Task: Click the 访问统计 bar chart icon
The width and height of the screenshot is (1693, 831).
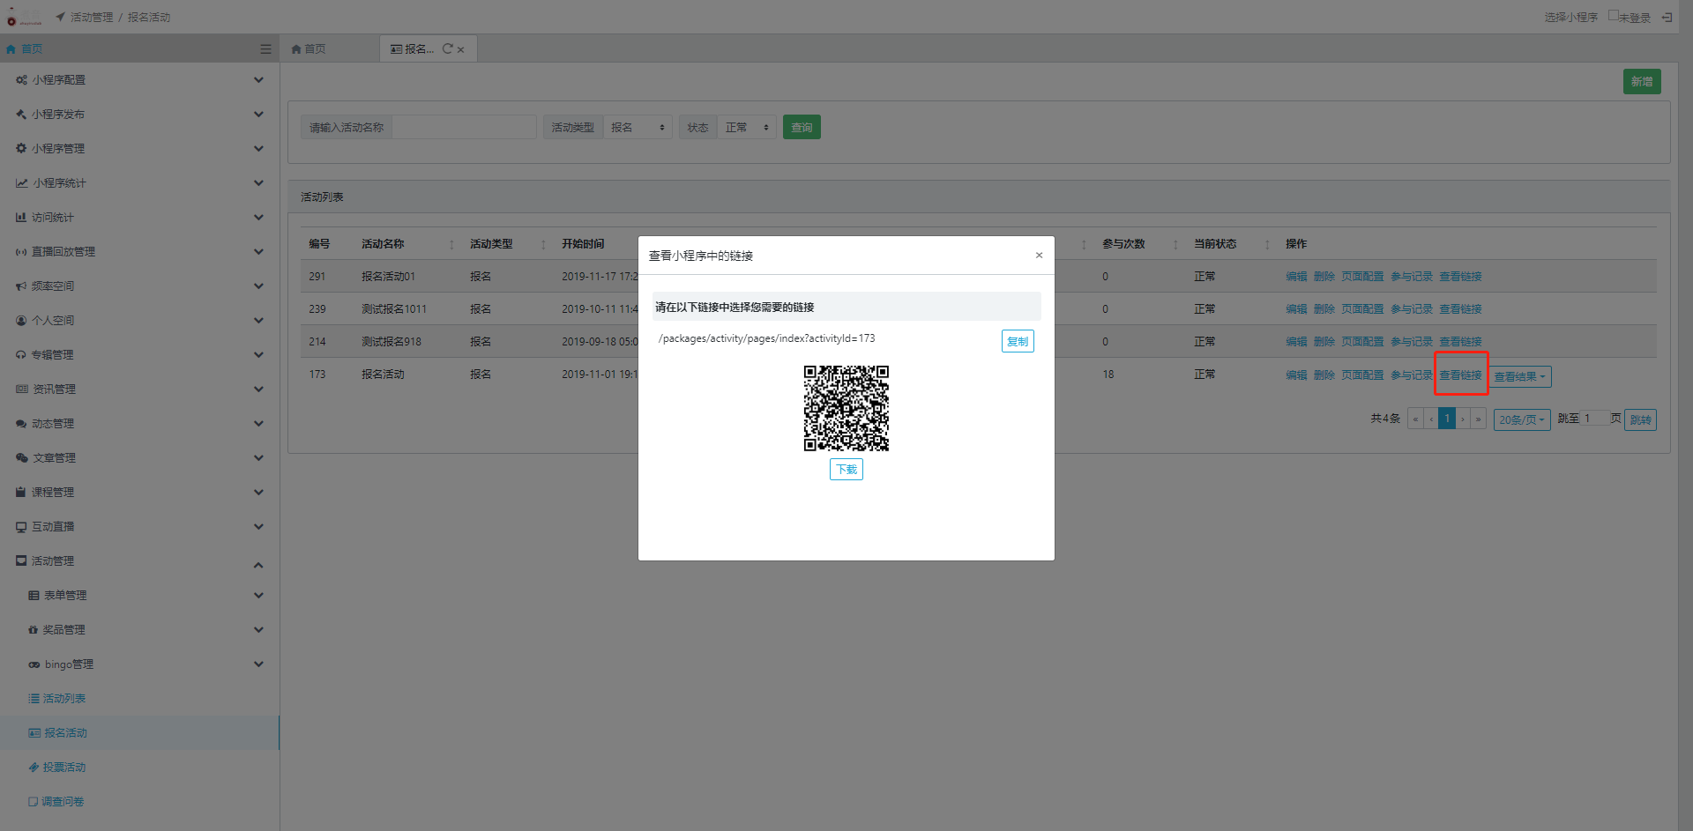Action: point(21,218)
